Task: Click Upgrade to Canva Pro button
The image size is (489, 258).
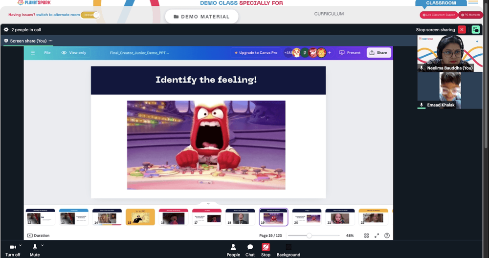Action: (x=256, y=53)
